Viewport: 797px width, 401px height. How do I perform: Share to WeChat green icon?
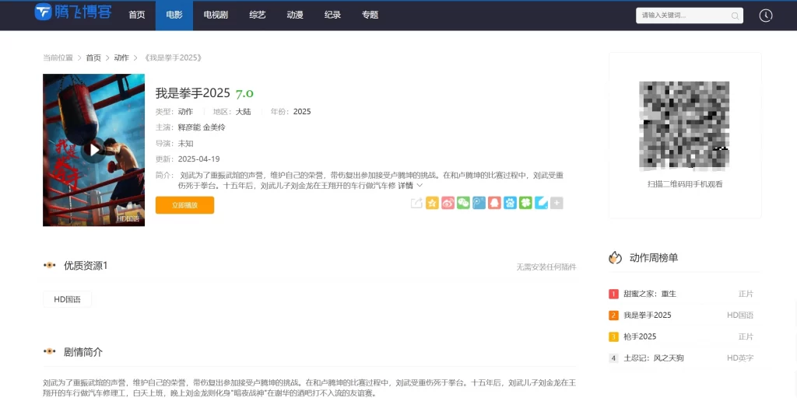click(463, 203)
